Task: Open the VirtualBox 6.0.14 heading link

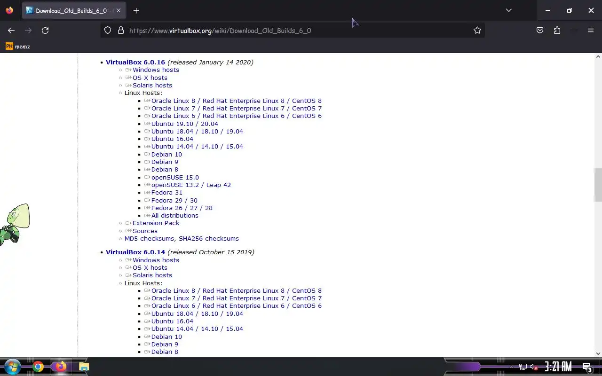Action: pyautogui.click(x=135, y=252)
